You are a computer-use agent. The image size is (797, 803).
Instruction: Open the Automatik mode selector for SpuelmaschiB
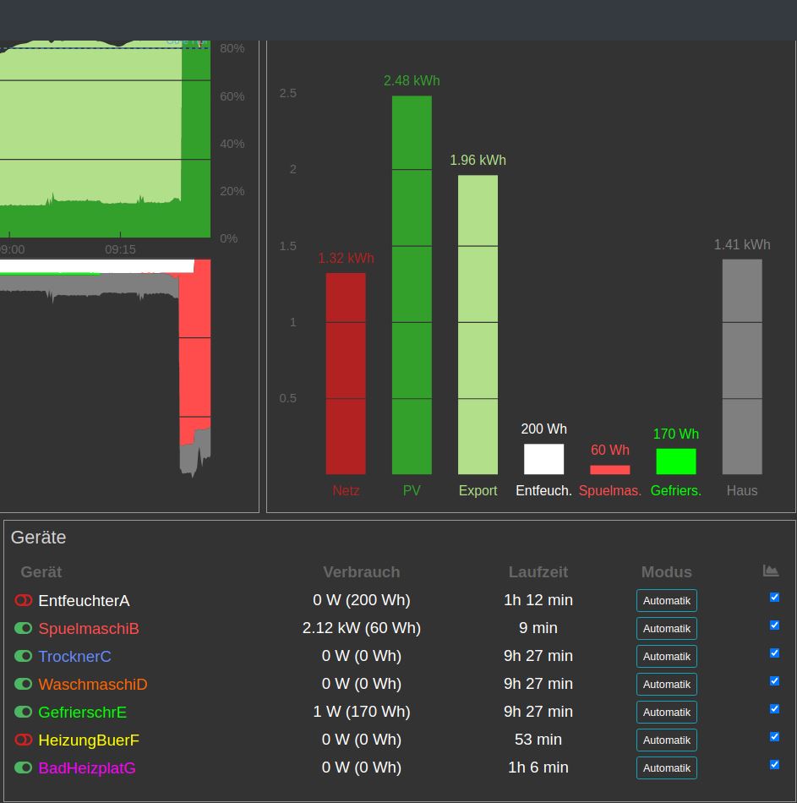pos(666,628)
